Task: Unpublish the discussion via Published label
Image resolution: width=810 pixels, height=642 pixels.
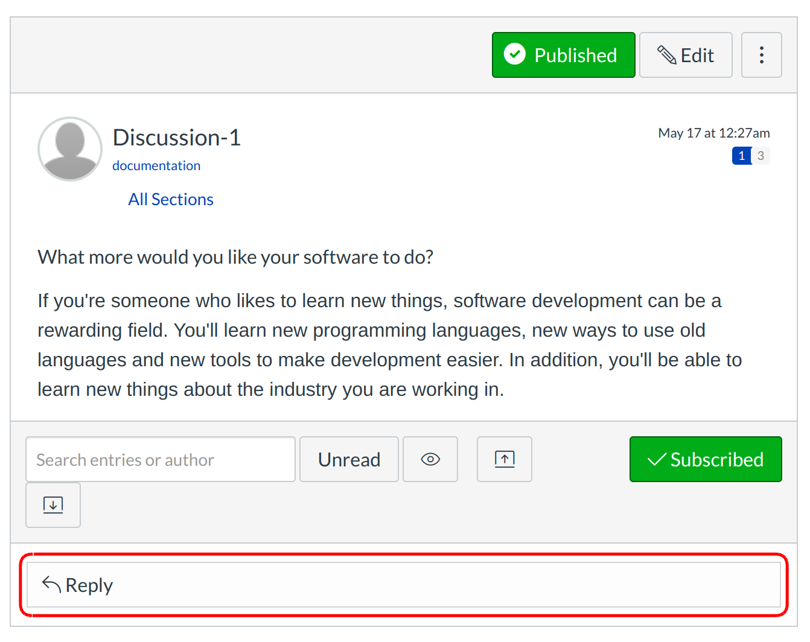Action: [x=575, y=56]
